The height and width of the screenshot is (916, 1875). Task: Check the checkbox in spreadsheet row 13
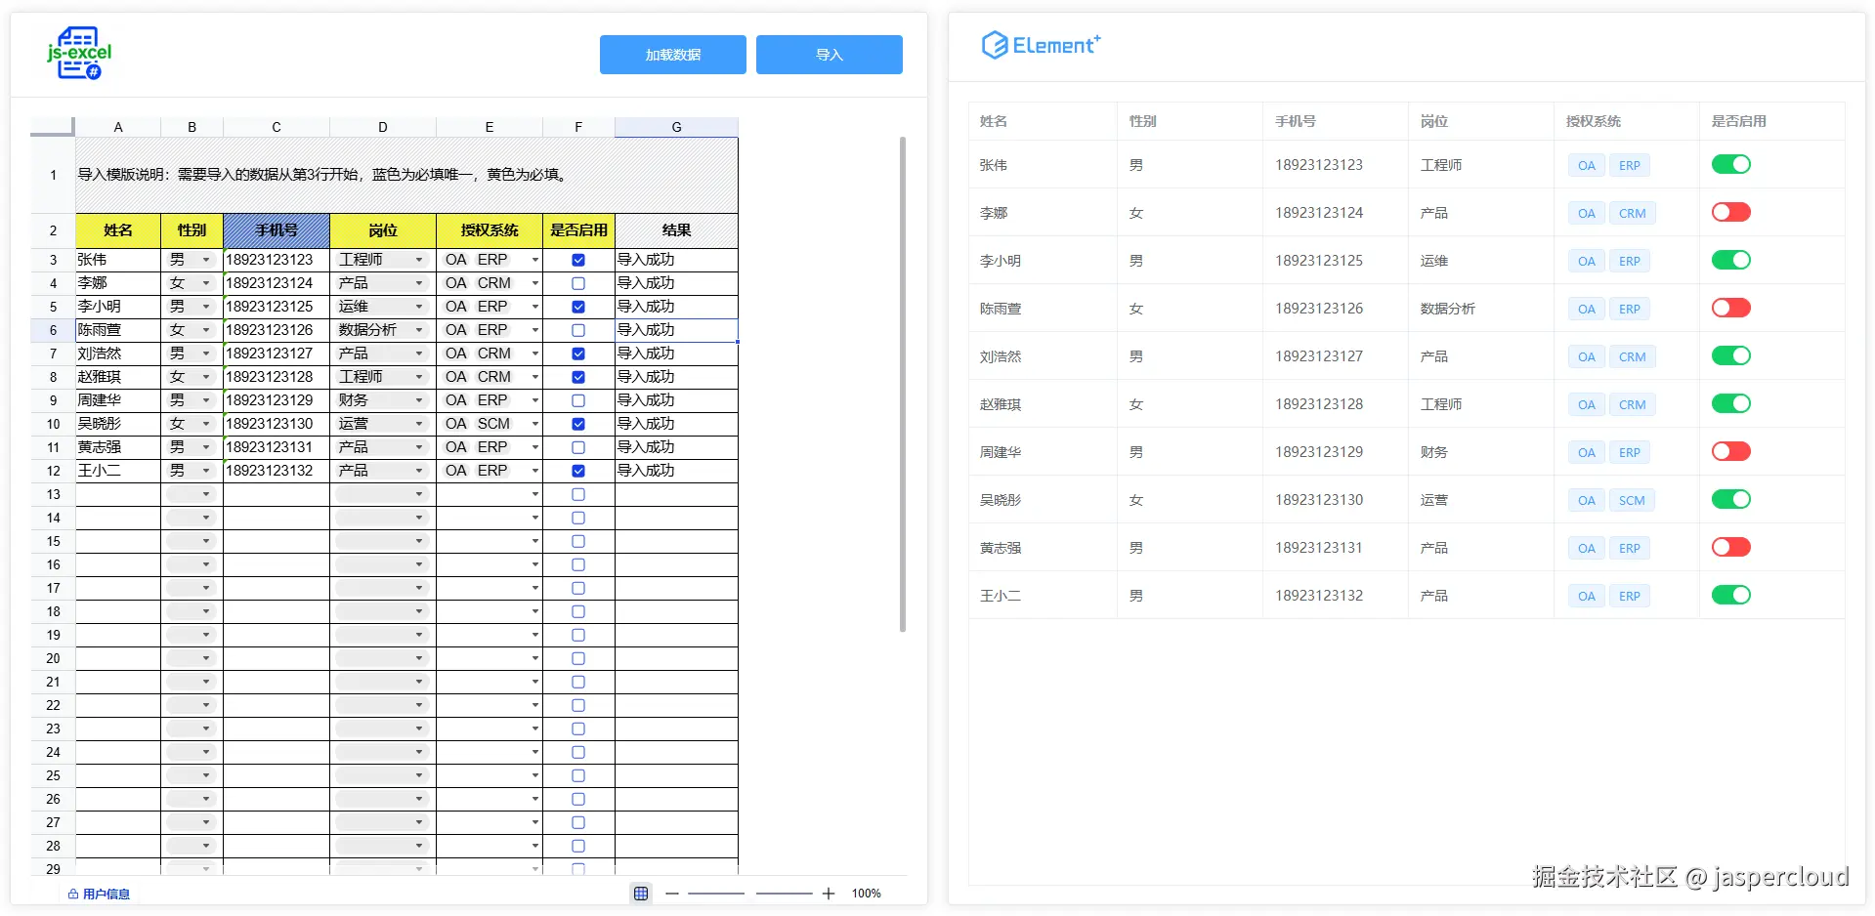tap(578, 494)
